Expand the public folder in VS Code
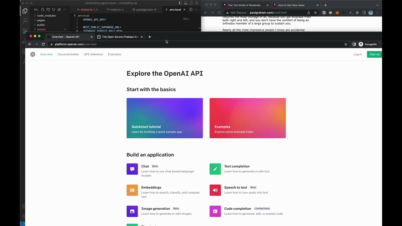The height and width of the screenshot is (226, 402). pyautogui.click(x=41, y=25)
